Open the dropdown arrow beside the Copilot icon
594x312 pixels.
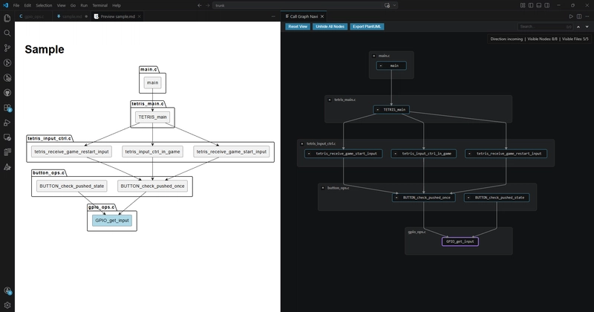coord(394,5)
